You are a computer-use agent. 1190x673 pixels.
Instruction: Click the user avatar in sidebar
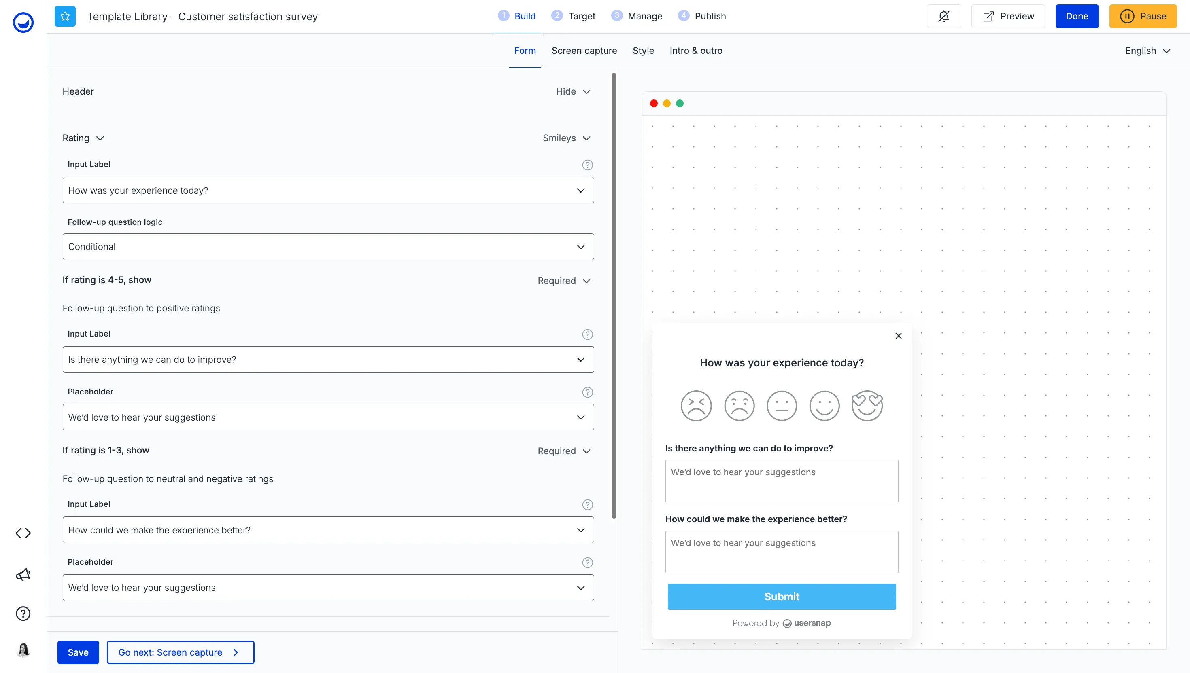tap(23, 650)
